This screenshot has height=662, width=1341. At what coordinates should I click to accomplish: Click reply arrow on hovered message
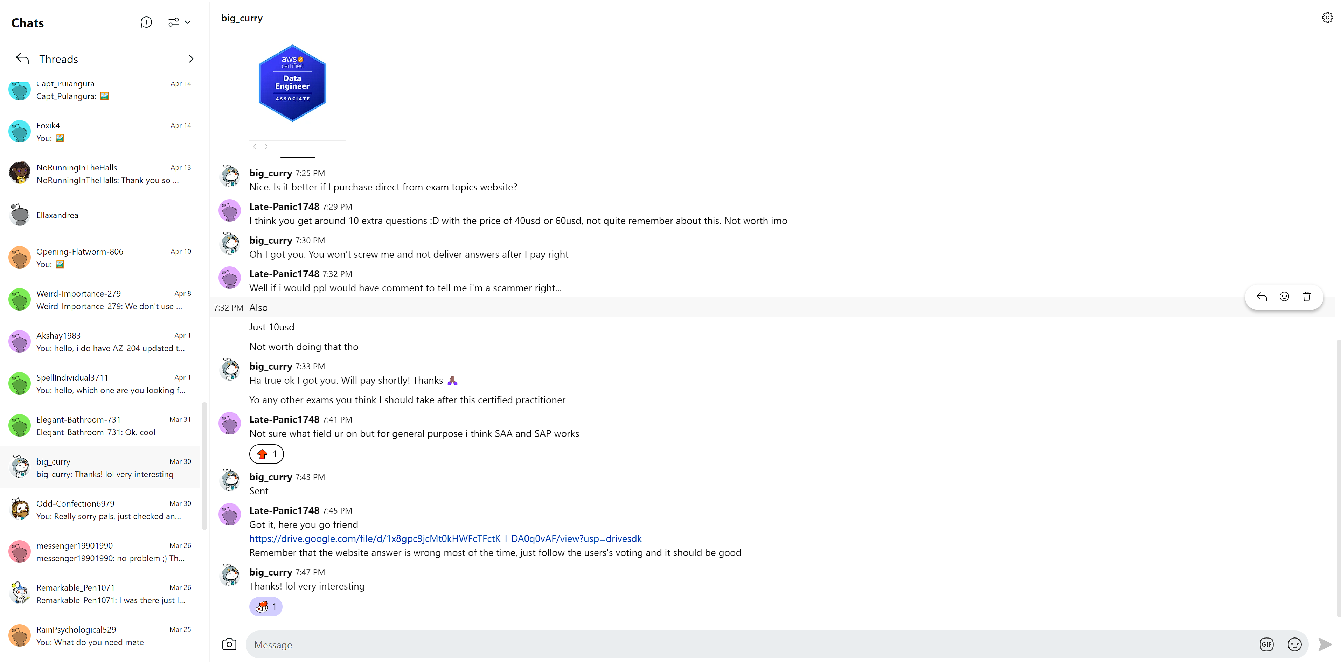click(x=1262, y=297)
